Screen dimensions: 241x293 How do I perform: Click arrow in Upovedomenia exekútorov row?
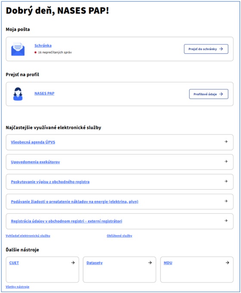pos(226,161)
